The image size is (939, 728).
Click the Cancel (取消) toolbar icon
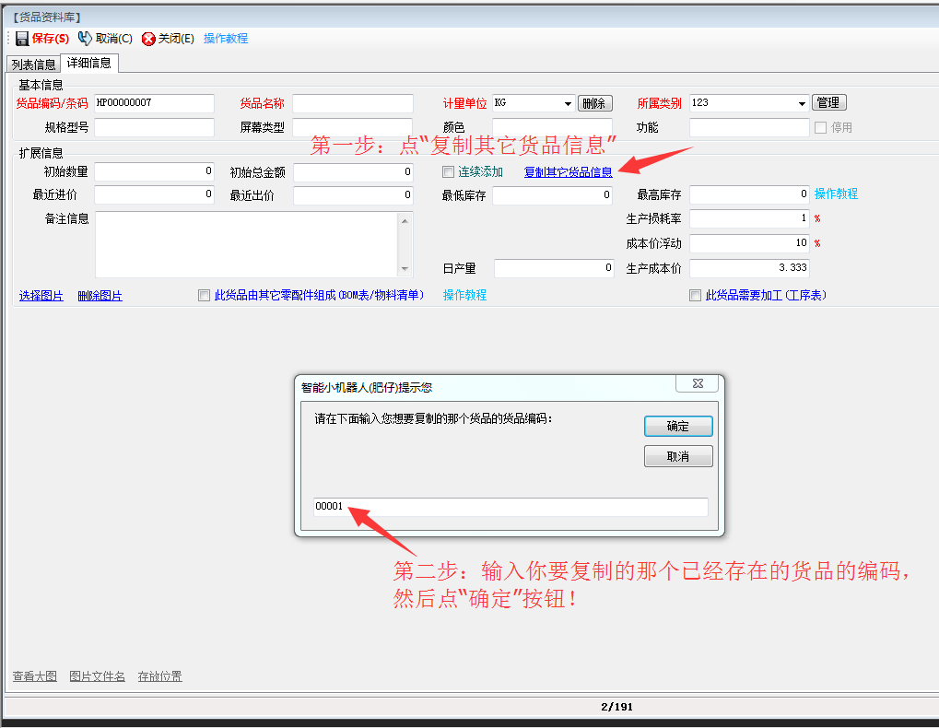85,39
